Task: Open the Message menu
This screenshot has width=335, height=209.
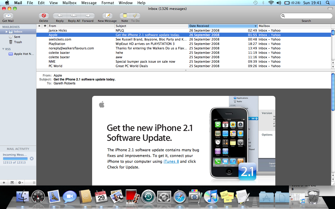Action: coord(89,3)
